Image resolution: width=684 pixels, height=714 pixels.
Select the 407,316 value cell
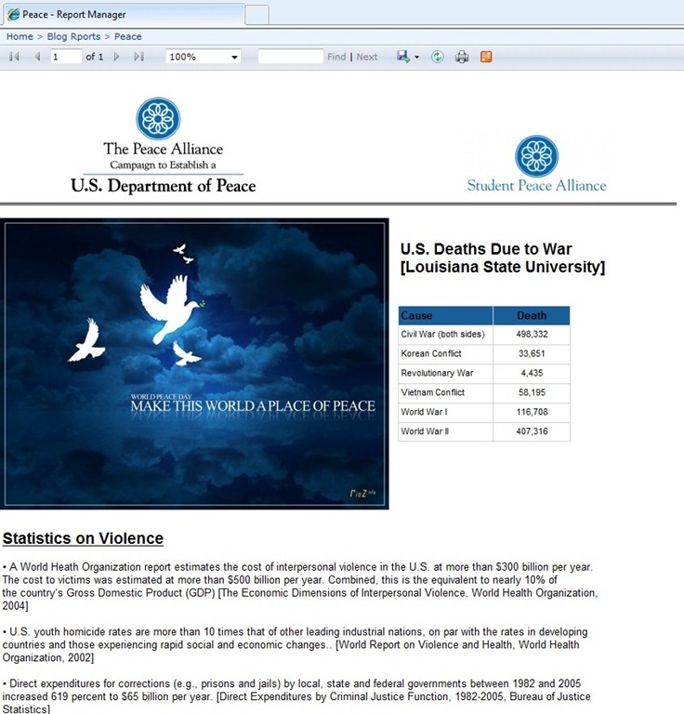(532, 431)
